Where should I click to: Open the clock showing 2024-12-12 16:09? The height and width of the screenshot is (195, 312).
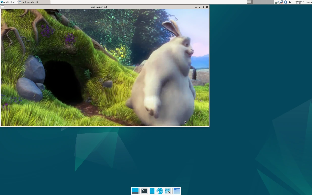299,2
